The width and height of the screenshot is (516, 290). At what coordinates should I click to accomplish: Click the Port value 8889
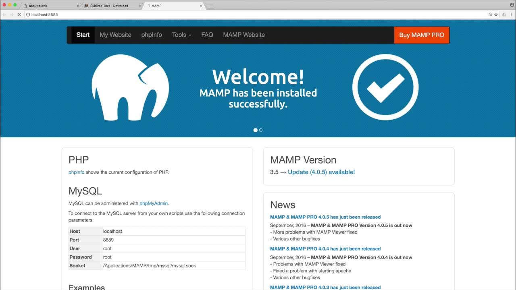pos(174,240)
